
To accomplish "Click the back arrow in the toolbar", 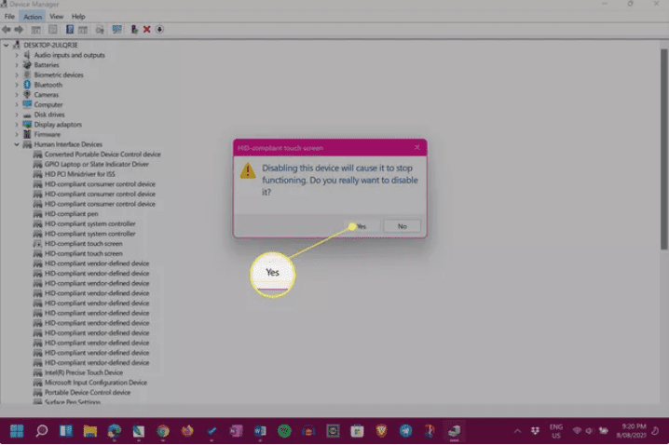I will [7, 30].
